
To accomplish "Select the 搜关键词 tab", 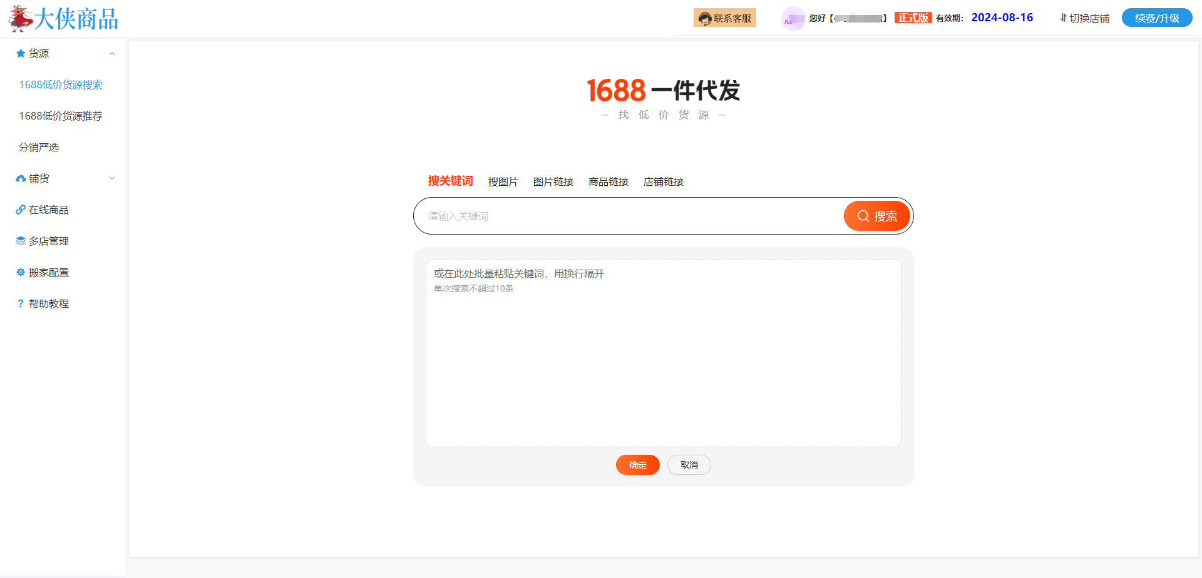I will point(450,181).
